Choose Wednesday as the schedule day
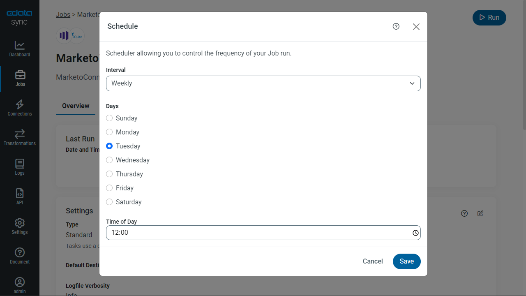Viewport: 526px width, 296px height. point(109,160)
